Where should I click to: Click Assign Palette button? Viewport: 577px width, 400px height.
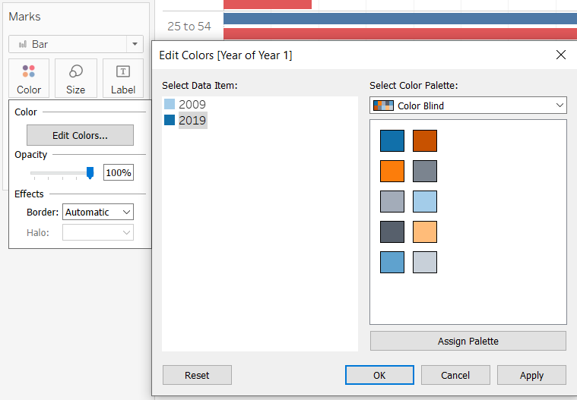point(468,341)
